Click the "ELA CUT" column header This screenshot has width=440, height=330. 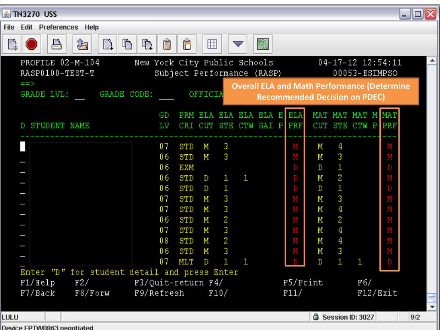coord(206,120)
